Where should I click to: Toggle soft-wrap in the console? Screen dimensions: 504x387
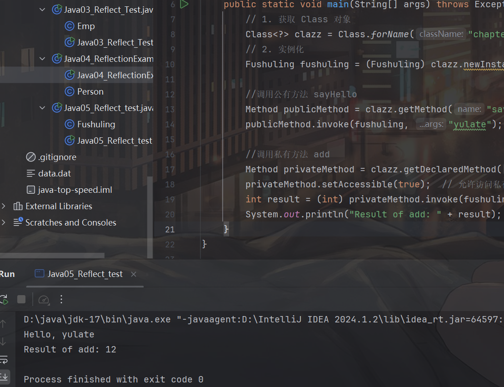[x=4, y=360]
